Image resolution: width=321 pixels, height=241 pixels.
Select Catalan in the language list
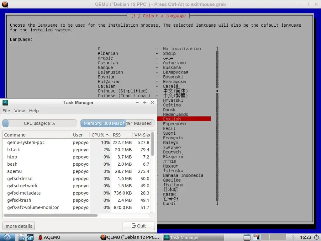click(107, 86)
